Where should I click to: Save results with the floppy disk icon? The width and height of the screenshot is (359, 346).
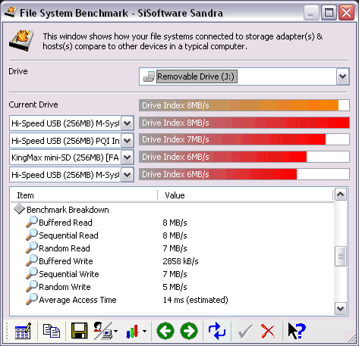click(x=79, y=331)
